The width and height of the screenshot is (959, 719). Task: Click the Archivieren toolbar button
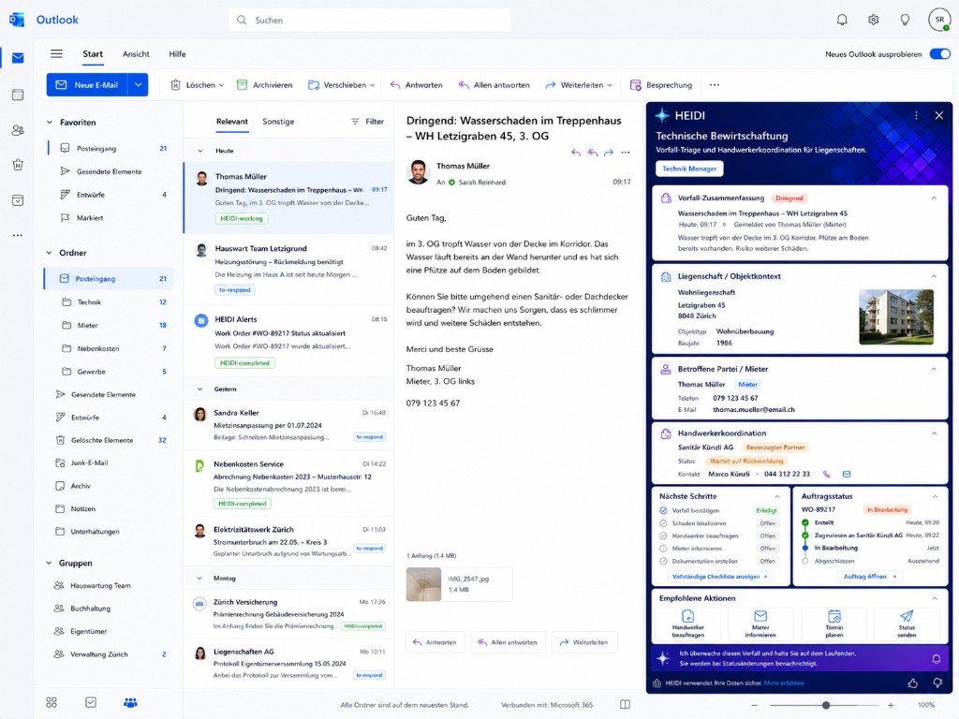264,85
